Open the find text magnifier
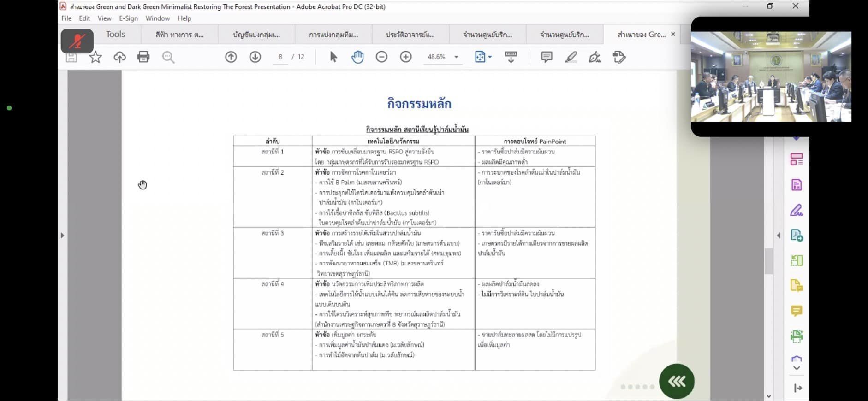 point(168,57)
